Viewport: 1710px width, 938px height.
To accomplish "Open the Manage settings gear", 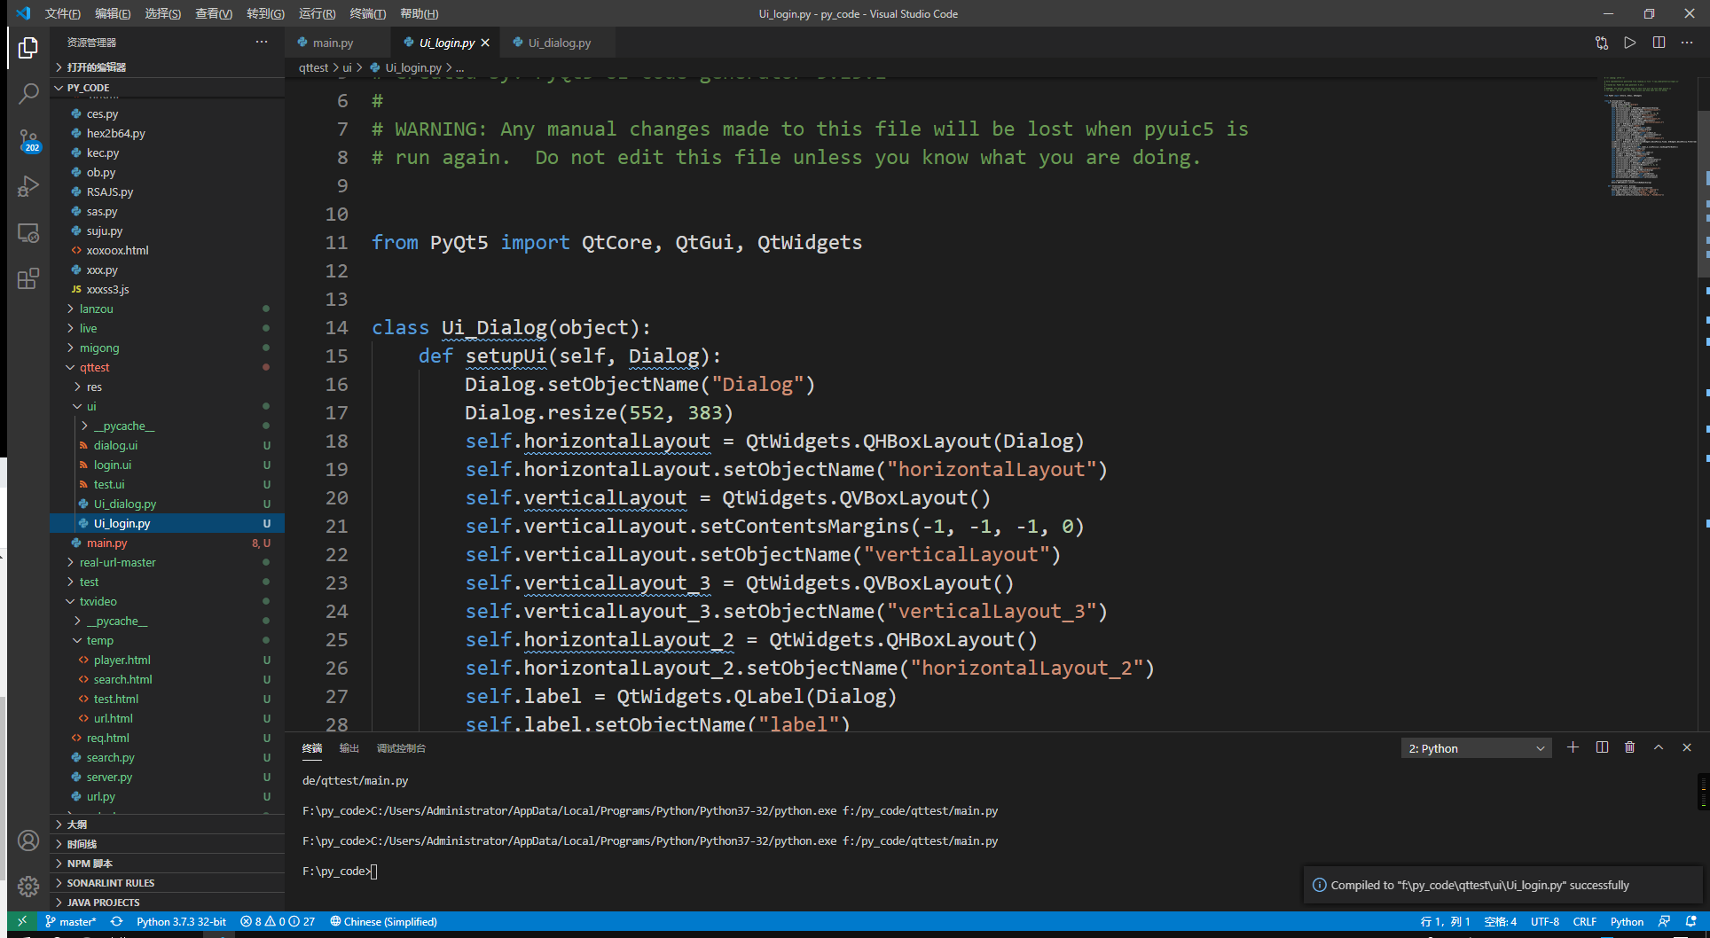I will click(28, 887).
